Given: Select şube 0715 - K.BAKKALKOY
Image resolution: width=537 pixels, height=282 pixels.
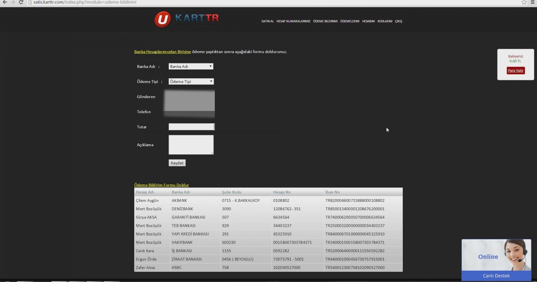Looking at the screenshot, I should pyautogui.click(x=241, y=201).
